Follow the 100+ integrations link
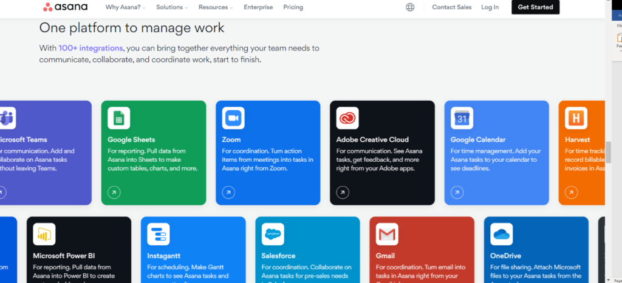 [x=91, y=48]
